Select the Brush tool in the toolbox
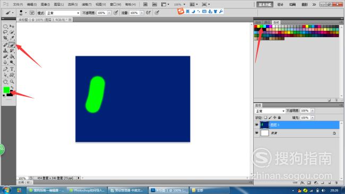 click(x=12, y=45)
